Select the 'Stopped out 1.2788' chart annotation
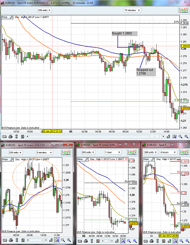 pyautogui.click(x=146, y=72)
